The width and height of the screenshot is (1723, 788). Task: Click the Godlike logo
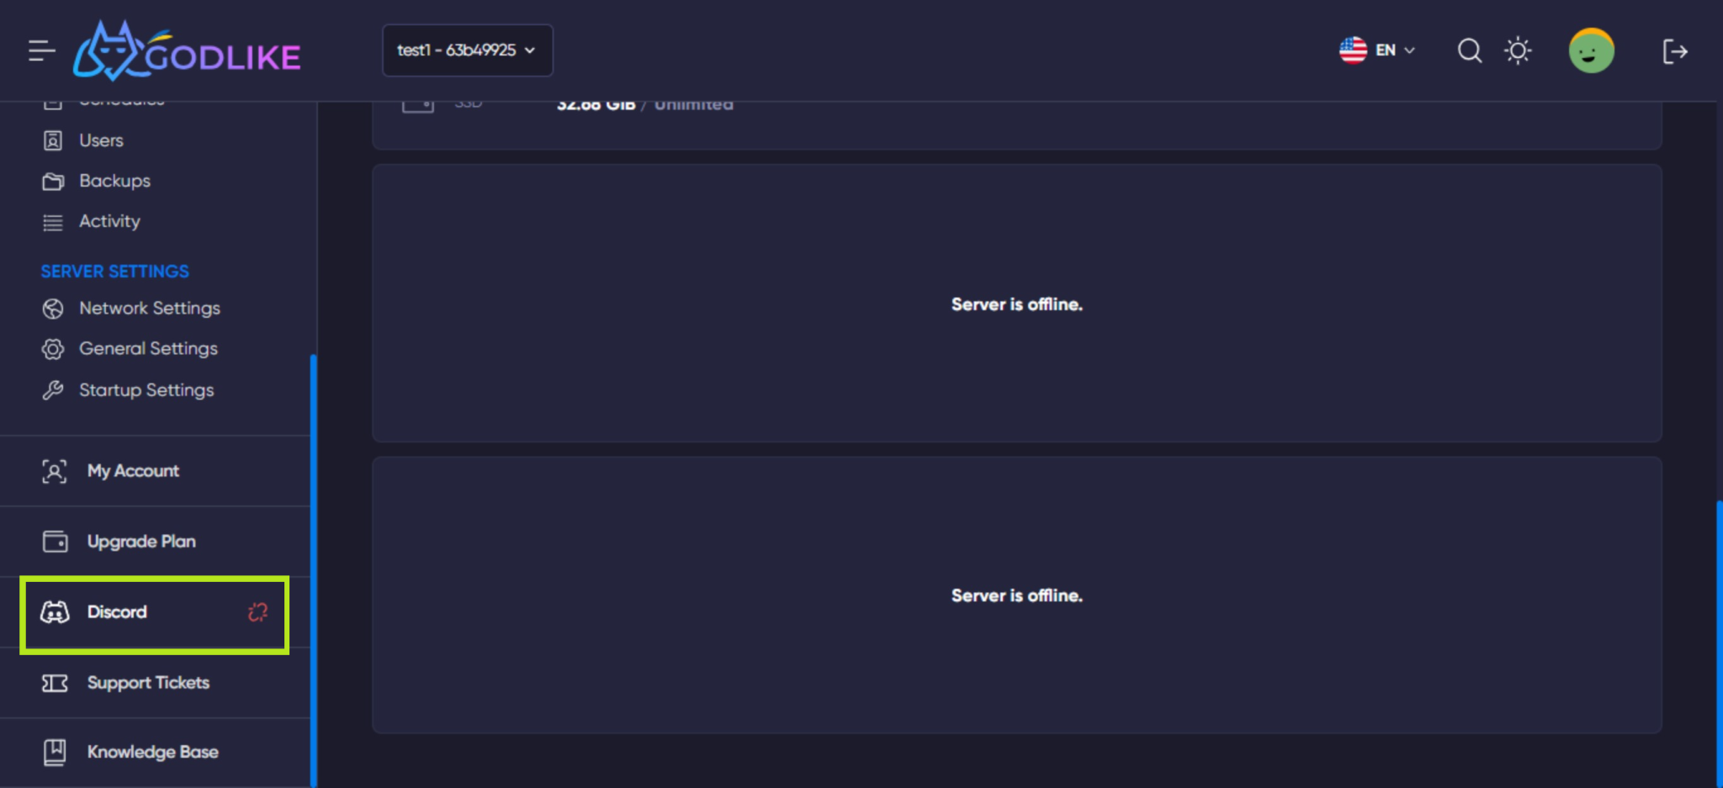coord(187,50)
